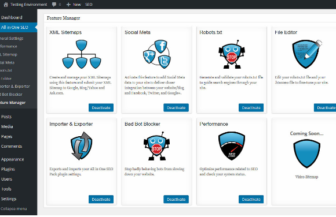Screen dimensions: 336x217
Task: Deactivate the Bad Bot Blocker feature
Action: (x=176, y=199)
